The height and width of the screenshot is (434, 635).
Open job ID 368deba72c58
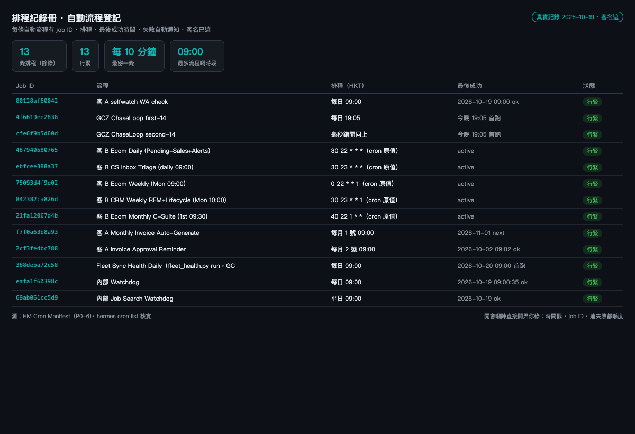click(37, 265)
